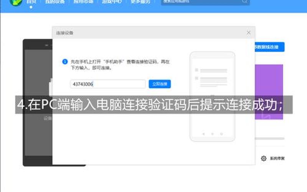Click the 连接设备 dialog title

click(x=64, y=33)
